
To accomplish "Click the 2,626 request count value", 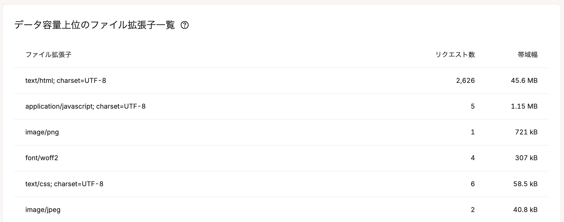I will [465, 80].
